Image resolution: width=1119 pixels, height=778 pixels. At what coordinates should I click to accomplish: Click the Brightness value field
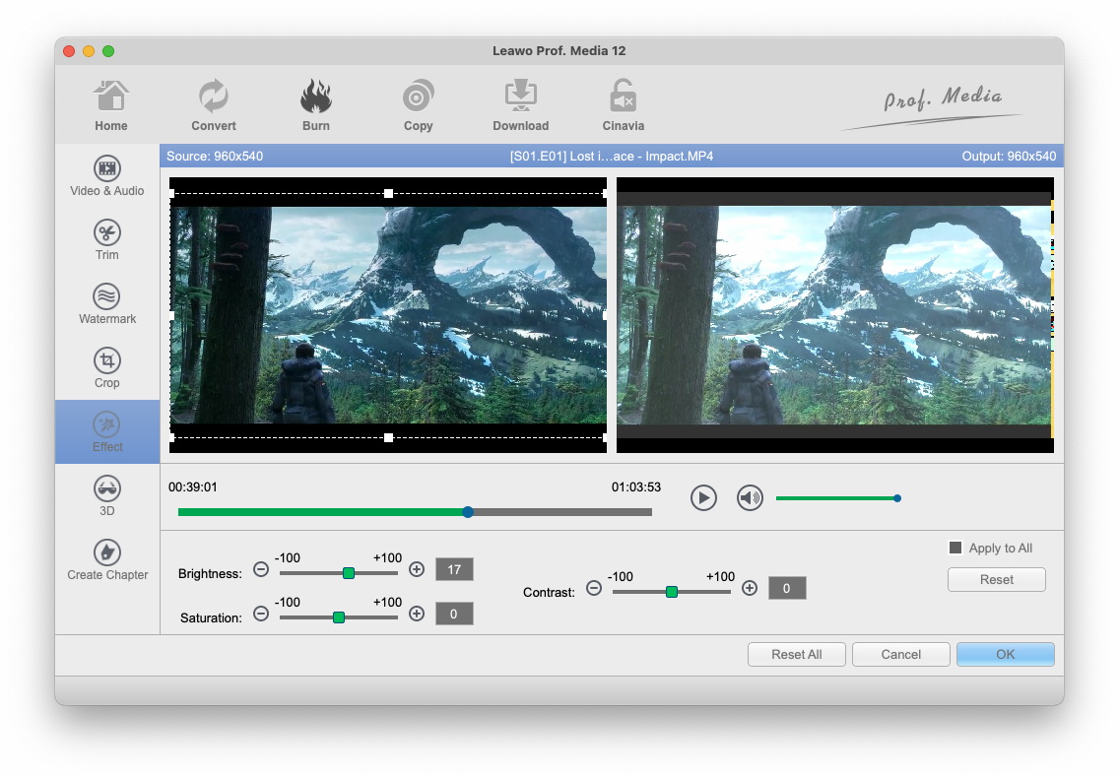click(454, 569)
